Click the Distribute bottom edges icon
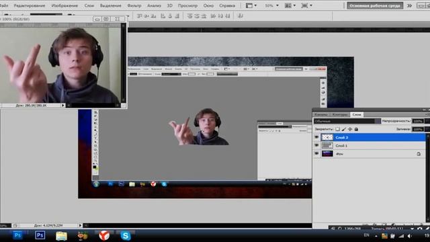This screenshot has width=430, height=242. (x=204, y=16)
